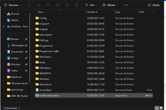Select the XboxGames folder
The height and width of the screenshot is (110, 166).
click(94, 85)
